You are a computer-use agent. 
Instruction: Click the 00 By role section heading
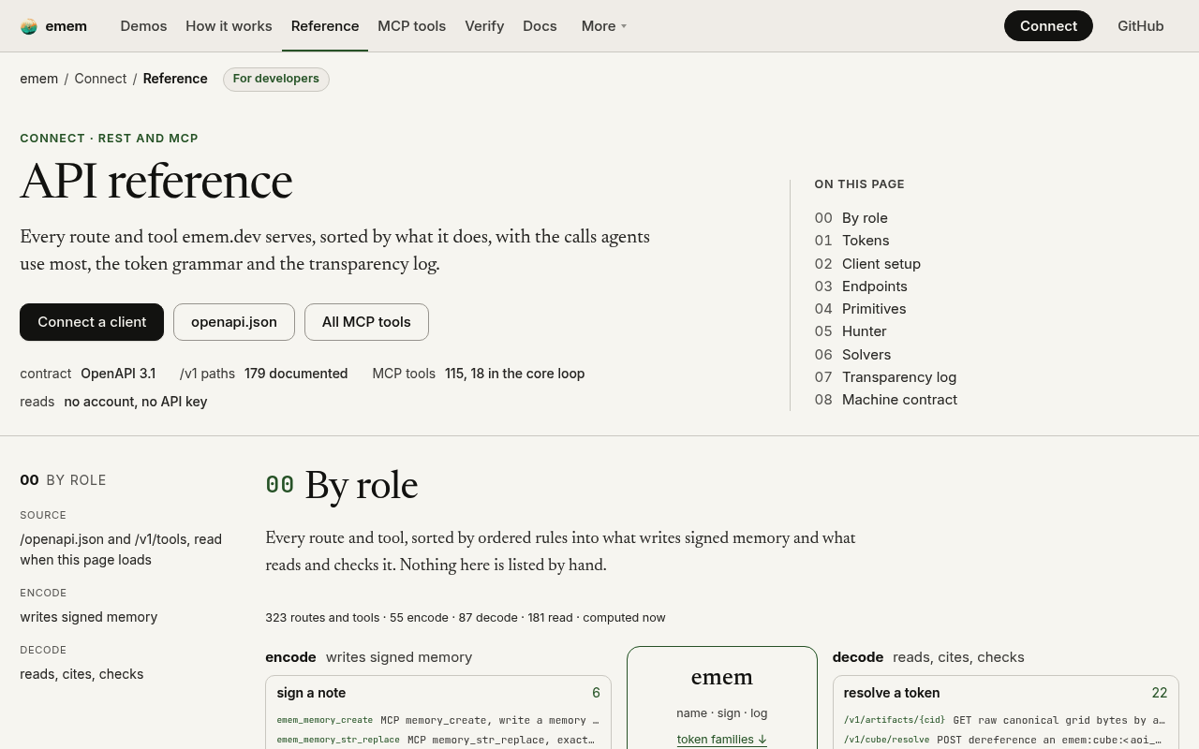(342, 486)
